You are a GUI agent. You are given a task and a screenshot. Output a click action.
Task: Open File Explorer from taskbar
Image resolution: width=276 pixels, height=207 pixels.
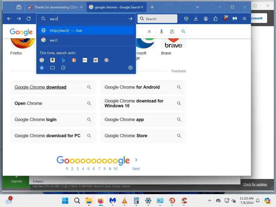(89, 201)
